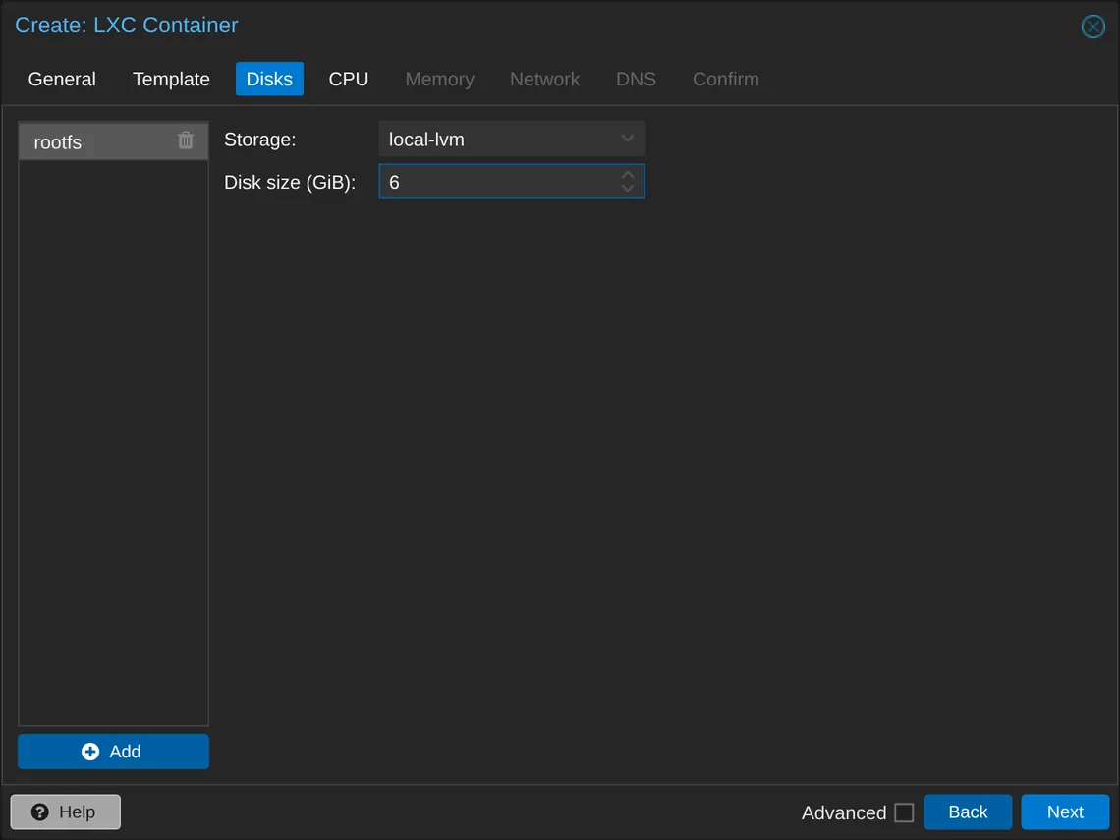Open the Memory tab
This screenshot has width=1120, height=840.
pos(439,79)
